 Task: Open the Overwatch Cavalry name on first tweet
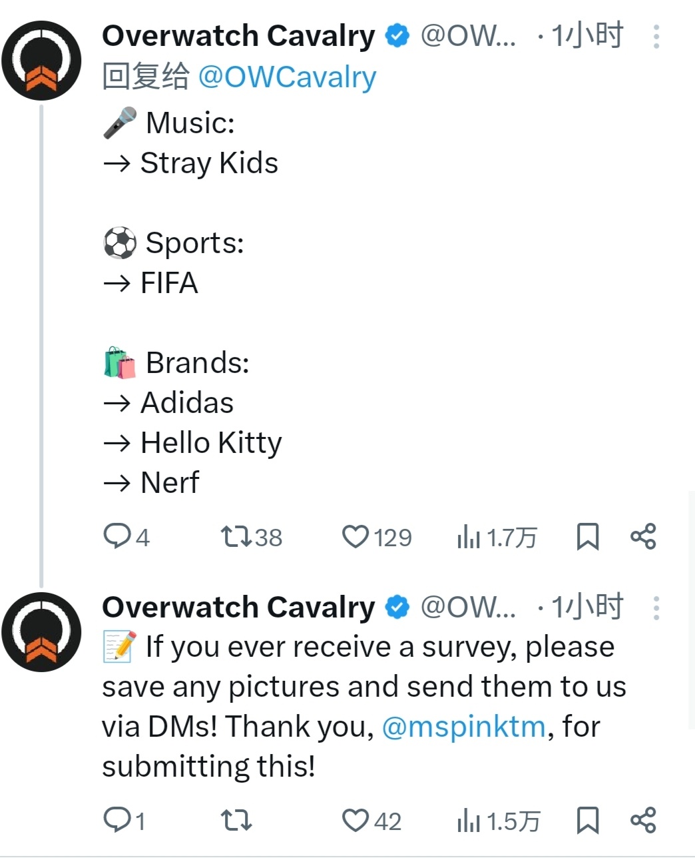pos(238,36)
